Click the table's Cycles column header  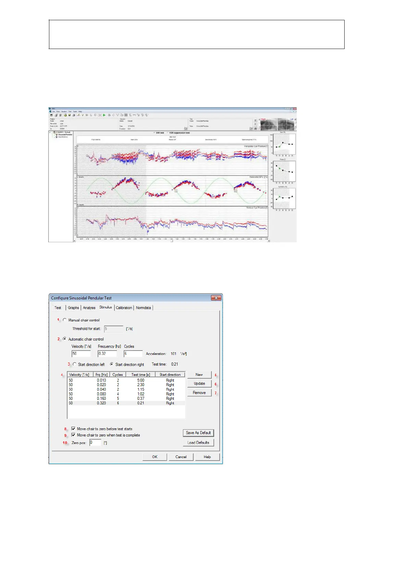tap(118, 375)
